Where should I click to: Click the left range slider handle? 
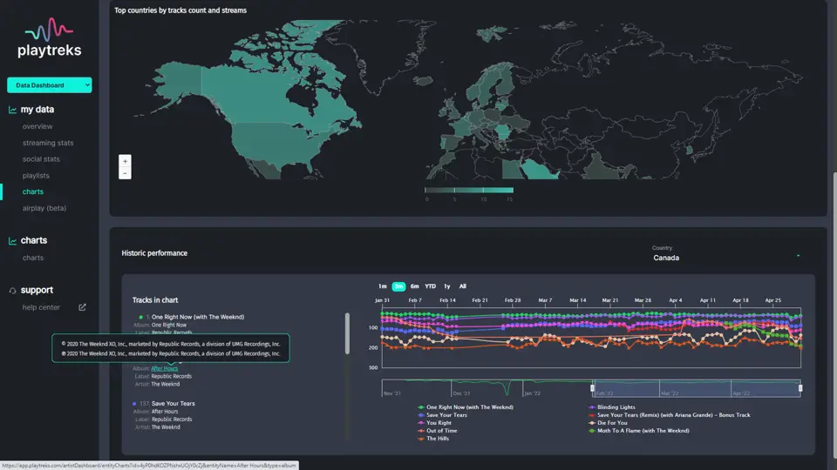pyautogui.click(x=593, y=388)
